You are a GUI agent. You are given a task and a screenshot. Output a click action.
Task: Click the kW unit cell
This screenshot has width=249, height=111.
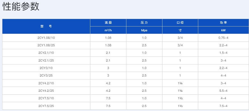click(224, 30)
